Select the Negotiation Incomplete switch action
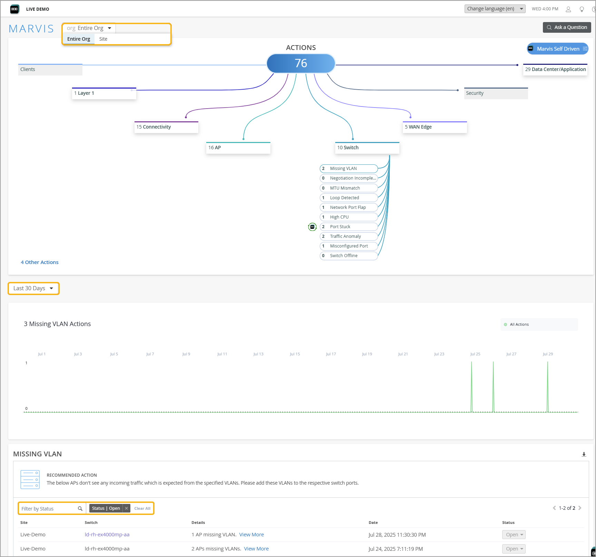 (x=349, y=178)
